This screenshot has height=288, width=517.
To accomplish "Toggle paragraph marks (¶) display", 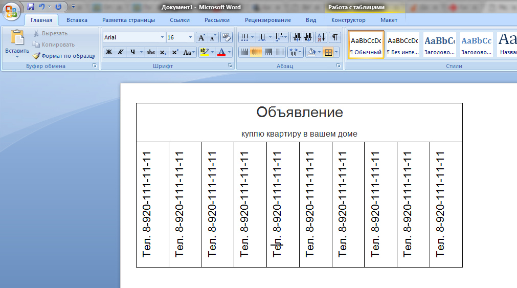I will tap(334, 38).
